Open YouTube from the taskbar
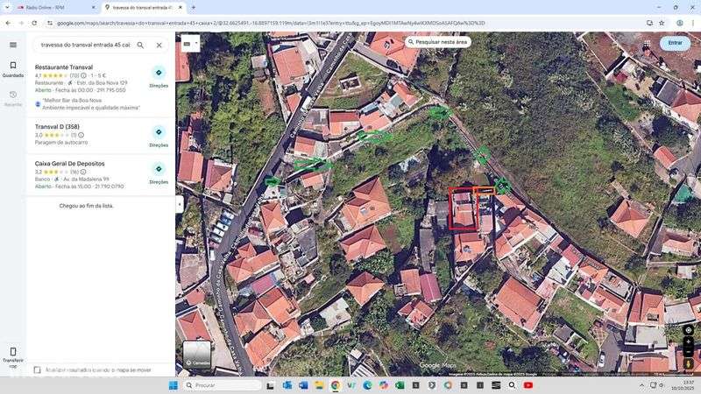The height and width of the screenshot is (394, 701). (x=528, y=385)
